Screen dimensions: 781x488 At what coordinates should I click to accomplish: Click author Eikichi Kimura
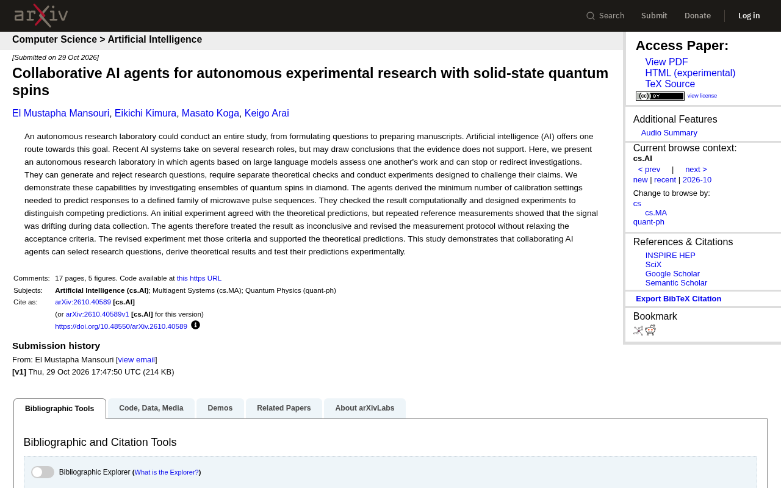point(145,113)
